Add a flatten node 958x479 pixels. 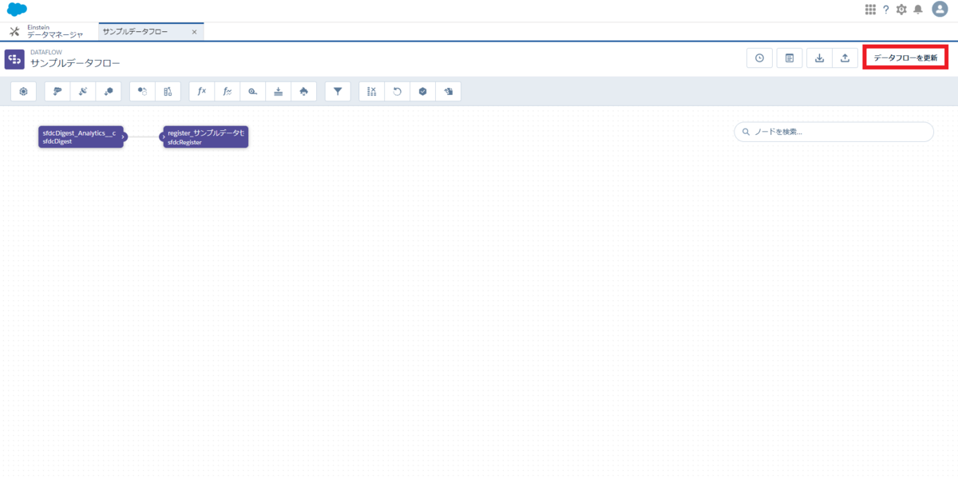click(279, 92)
